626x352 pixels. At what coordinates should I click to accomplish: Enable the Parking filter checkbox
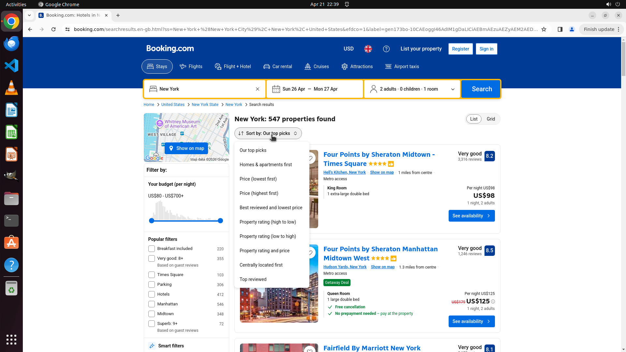pyautogui.click(x=152, y=285)
